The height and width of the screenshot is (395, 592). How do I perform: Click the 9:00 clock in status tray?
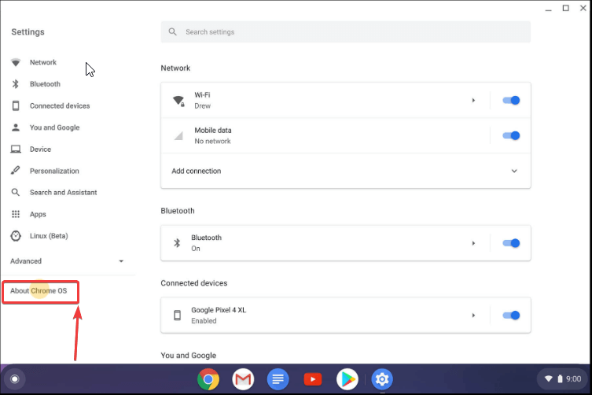573,378
